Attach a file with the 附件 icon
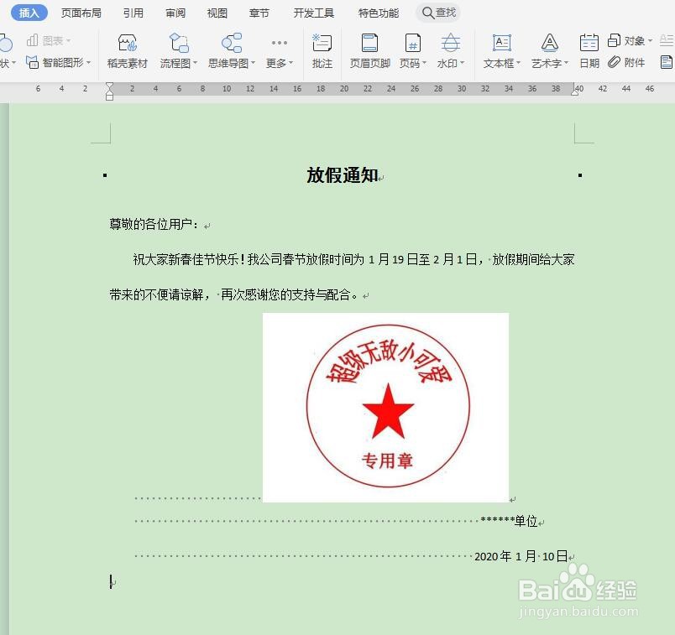 coord(624,61)
